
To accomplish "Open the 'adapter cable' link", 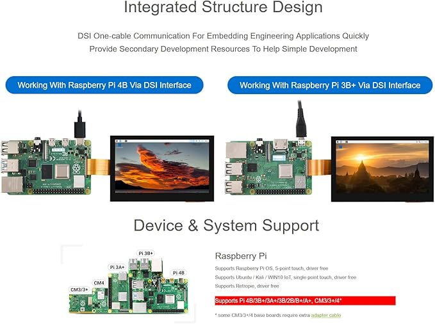I will coord(326,315).
